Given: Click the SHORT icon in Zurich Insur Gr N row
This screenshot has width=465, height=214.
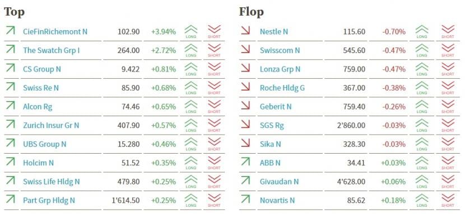Looking at the screenshot, I should [x=214, y=126].
